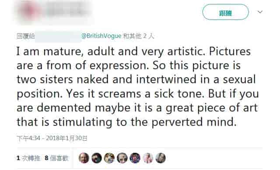Click the date 2018年1月30日 in the timestamp
The height and width of the screenshot is (170, 280).
pyautogui.click(x=66, y=138)
